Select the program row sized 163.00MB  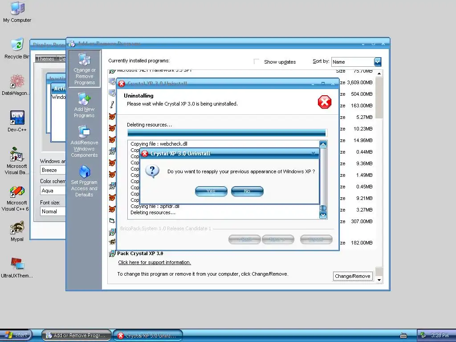tap(357, 106)
